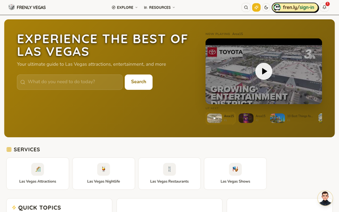
Task: Expand the Explore menu
Action: (x=124, y=7)
